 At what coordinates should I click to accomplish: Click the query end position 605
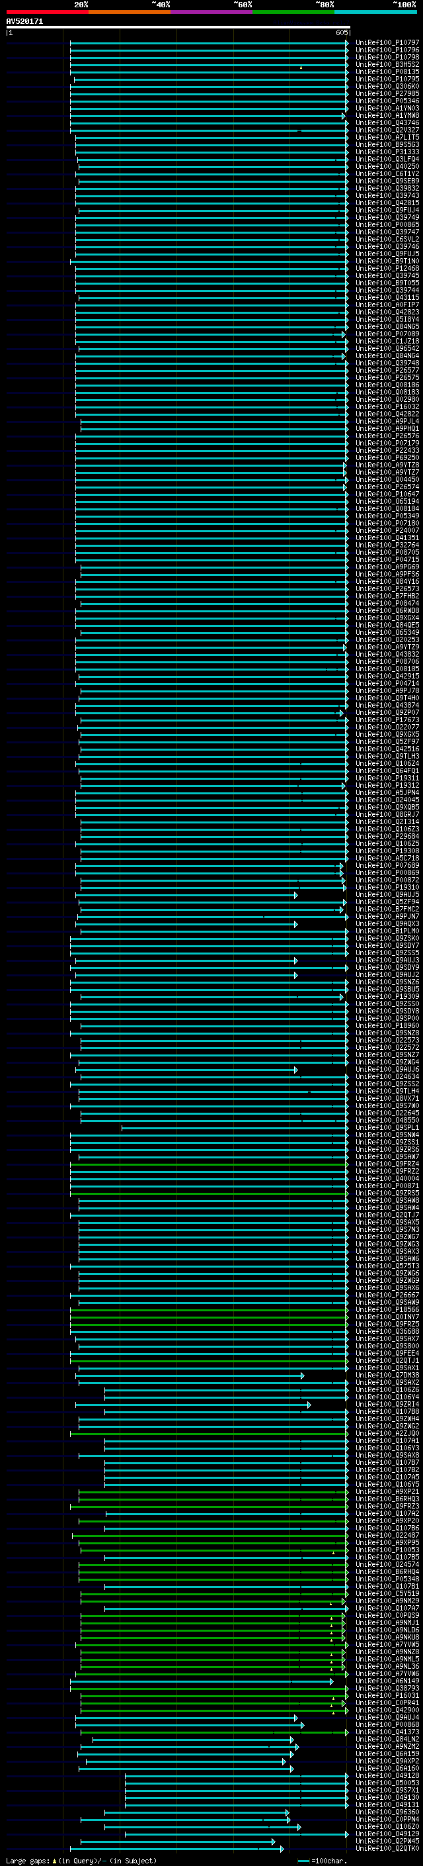(341, 32)
